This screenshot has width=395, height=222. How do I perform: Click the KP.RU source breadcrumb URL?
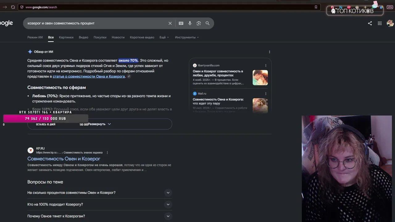point(69,153)
